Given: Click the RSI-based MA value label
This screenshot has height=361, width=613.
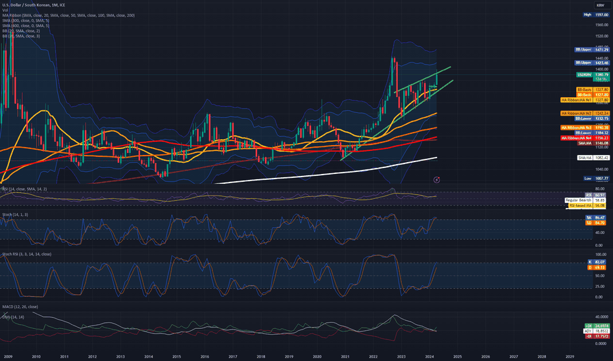Looking at the screenshot, I should tap(587, 205).
